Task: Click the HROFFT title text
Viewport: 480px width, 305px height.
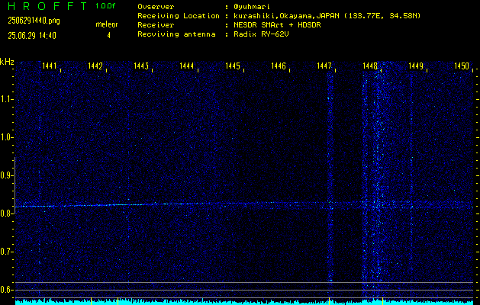Action: pos(47,6)
